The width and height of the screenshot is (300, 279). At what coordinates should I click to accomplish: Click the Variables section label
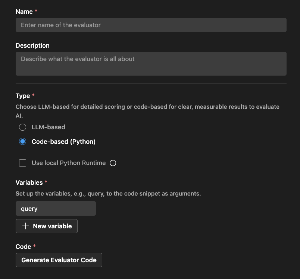pyautogui.click(x=29, y=183)
